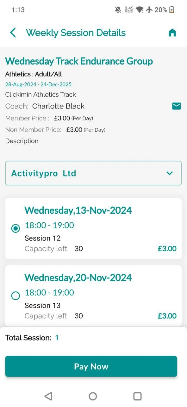The image size is (187, 407).
Task: Click the Pay Now button
Action: [x=91, y=366]
